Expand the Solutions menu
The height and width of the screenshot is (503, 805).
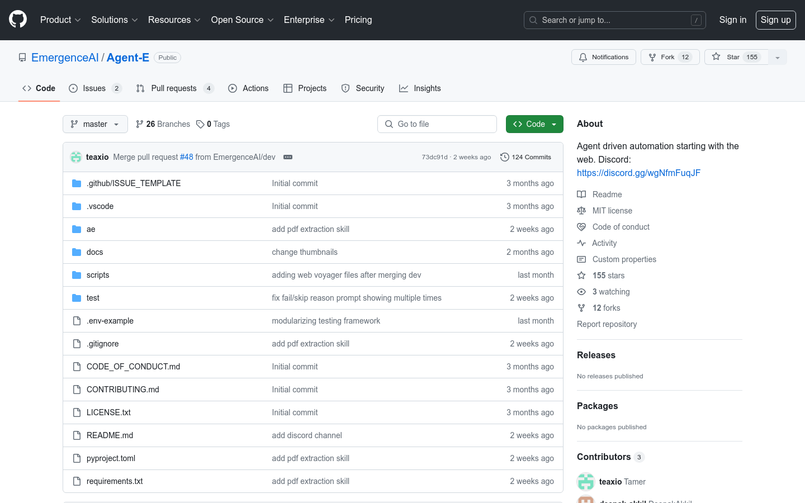pos(115,20)
